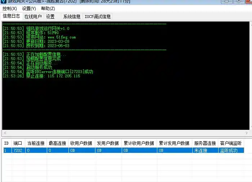Click the log line 禁止连接: 115.172.205.115
The width and height of the screenshot is (252, 182).
41,76
